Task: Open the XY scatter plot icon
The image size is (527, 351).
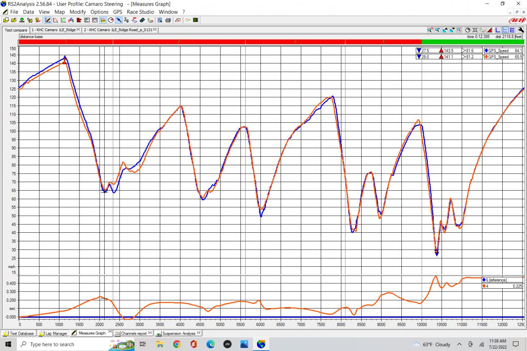Action: tap(63, 20)
